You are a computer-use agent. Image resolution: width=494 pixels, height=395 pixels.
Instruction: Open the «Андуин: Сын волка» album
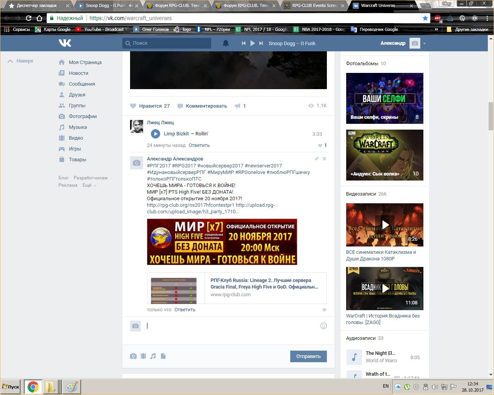click(x=385, y=155)
